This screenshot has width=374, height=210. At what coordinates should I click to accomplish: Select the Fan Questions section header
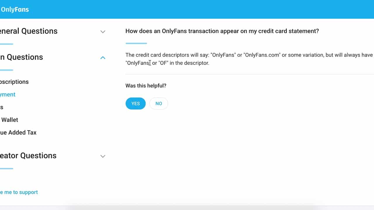21,57
